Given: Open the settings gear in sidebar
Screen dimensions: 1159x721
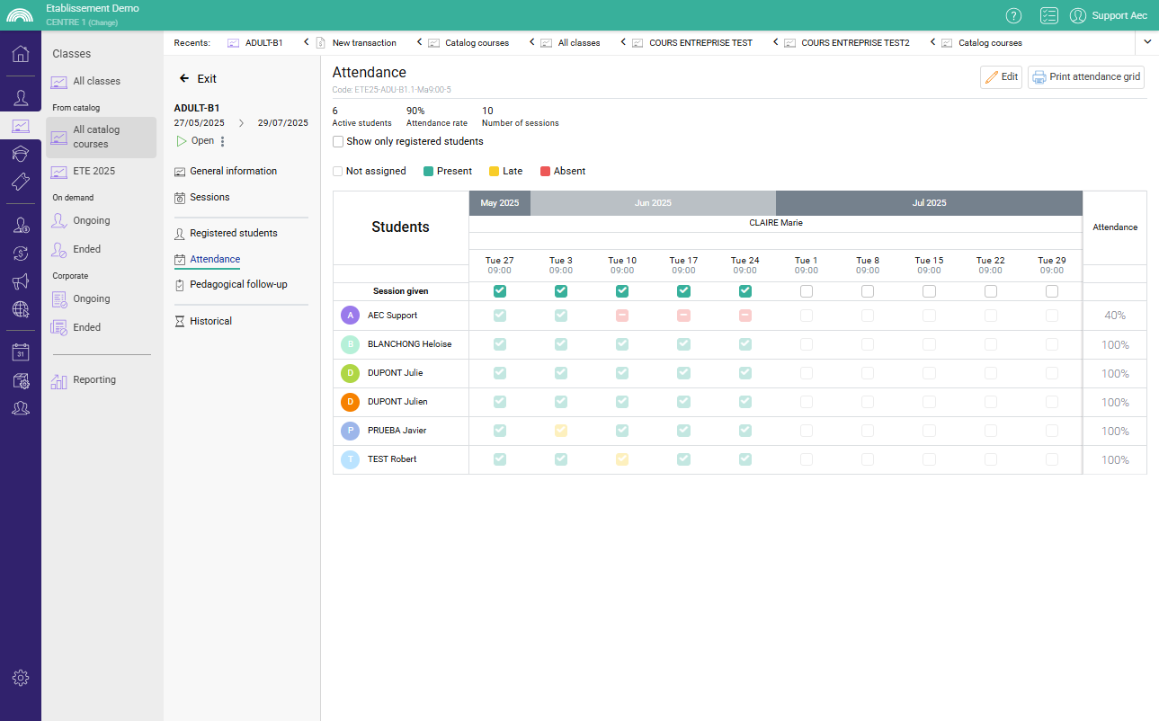Looking at the screenshot, I should 21,678.
